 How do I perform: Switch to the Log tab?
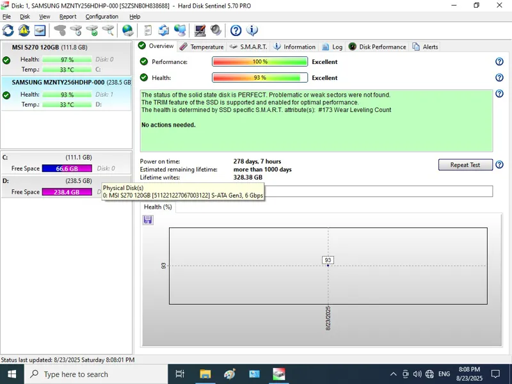(x=332, y=47)
